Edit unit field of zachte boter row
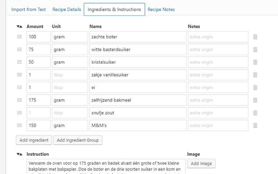The image size is (278, 174). [x=70, y=37]
